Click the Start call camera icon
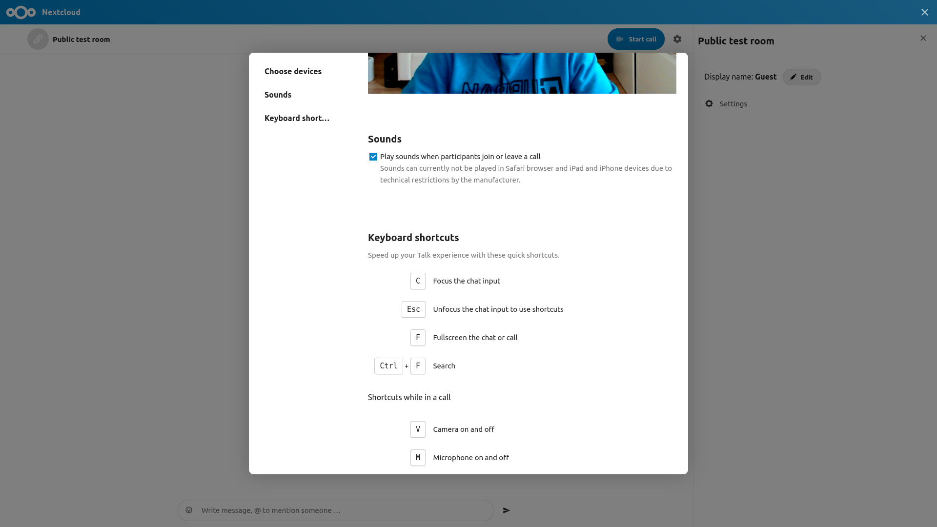This screenshot has height=527, width=937. (619, 39)
